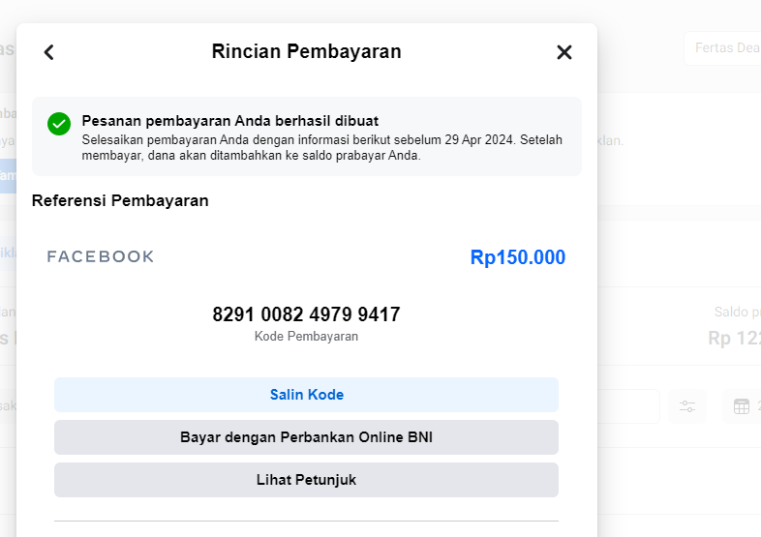Open the calendar date picker icon
This screenshot has height=537, width=761.
(742, 406)
